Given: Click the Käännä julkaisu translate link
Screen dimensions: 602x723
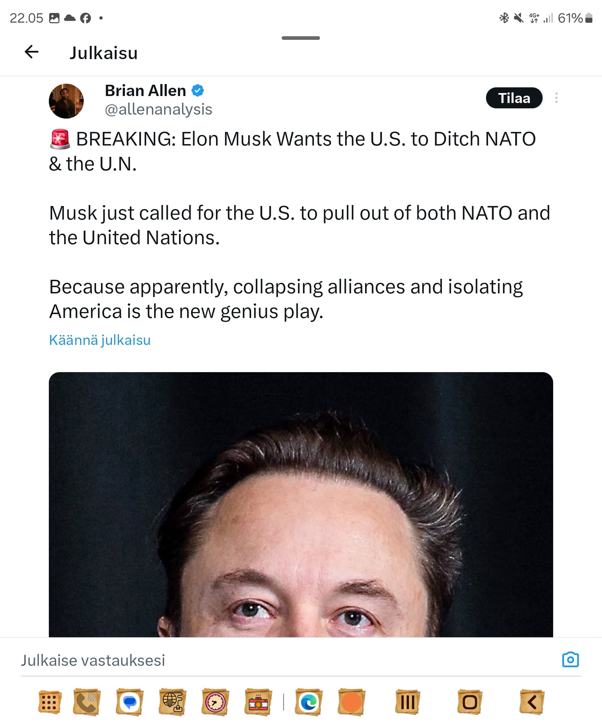Looking at the screenshot, I should tap(100, 340).
